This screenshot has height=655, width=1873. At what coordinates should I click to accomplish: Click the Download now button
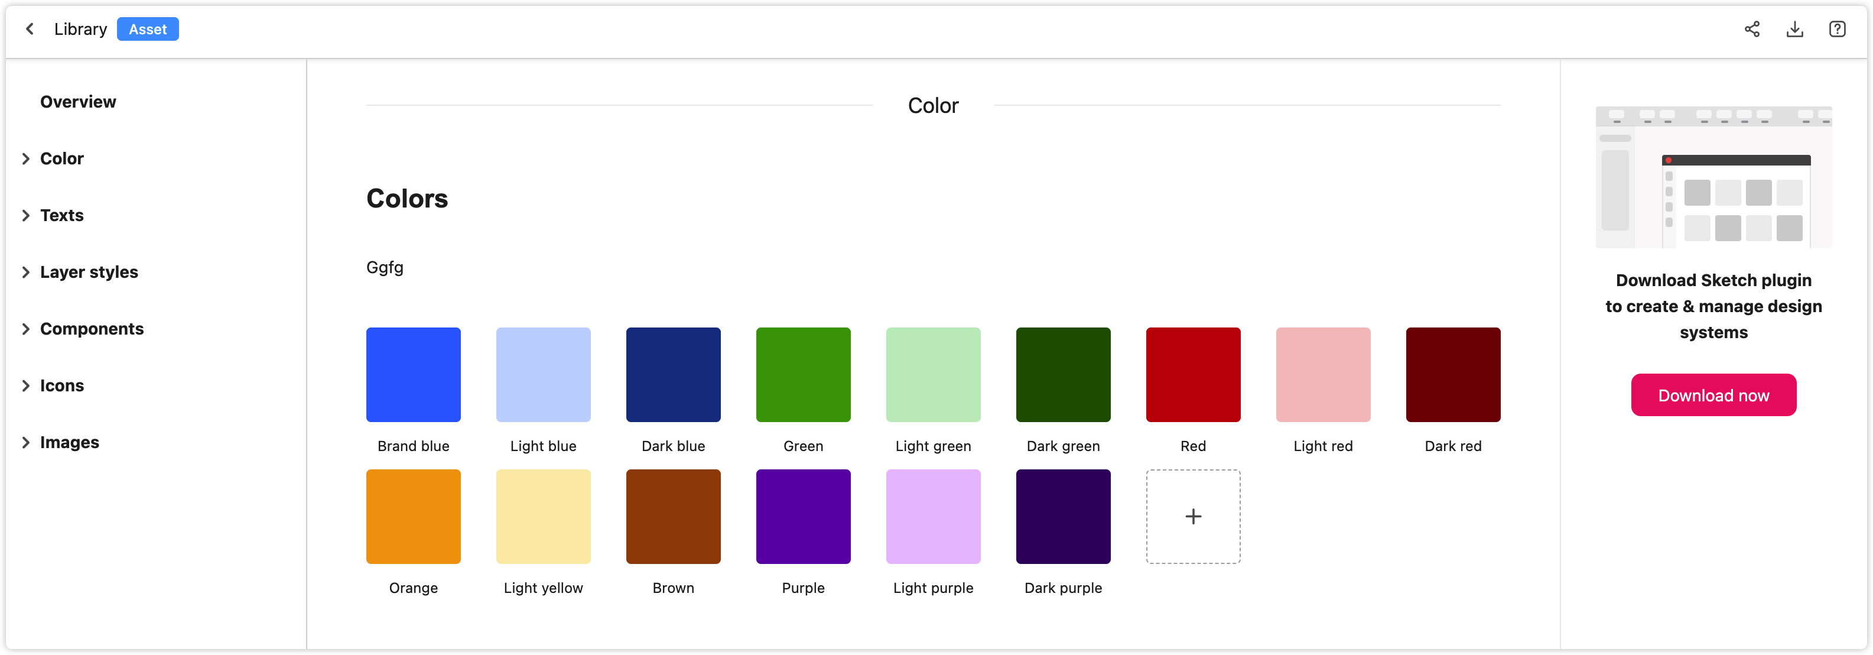(x=1713, y=395)
